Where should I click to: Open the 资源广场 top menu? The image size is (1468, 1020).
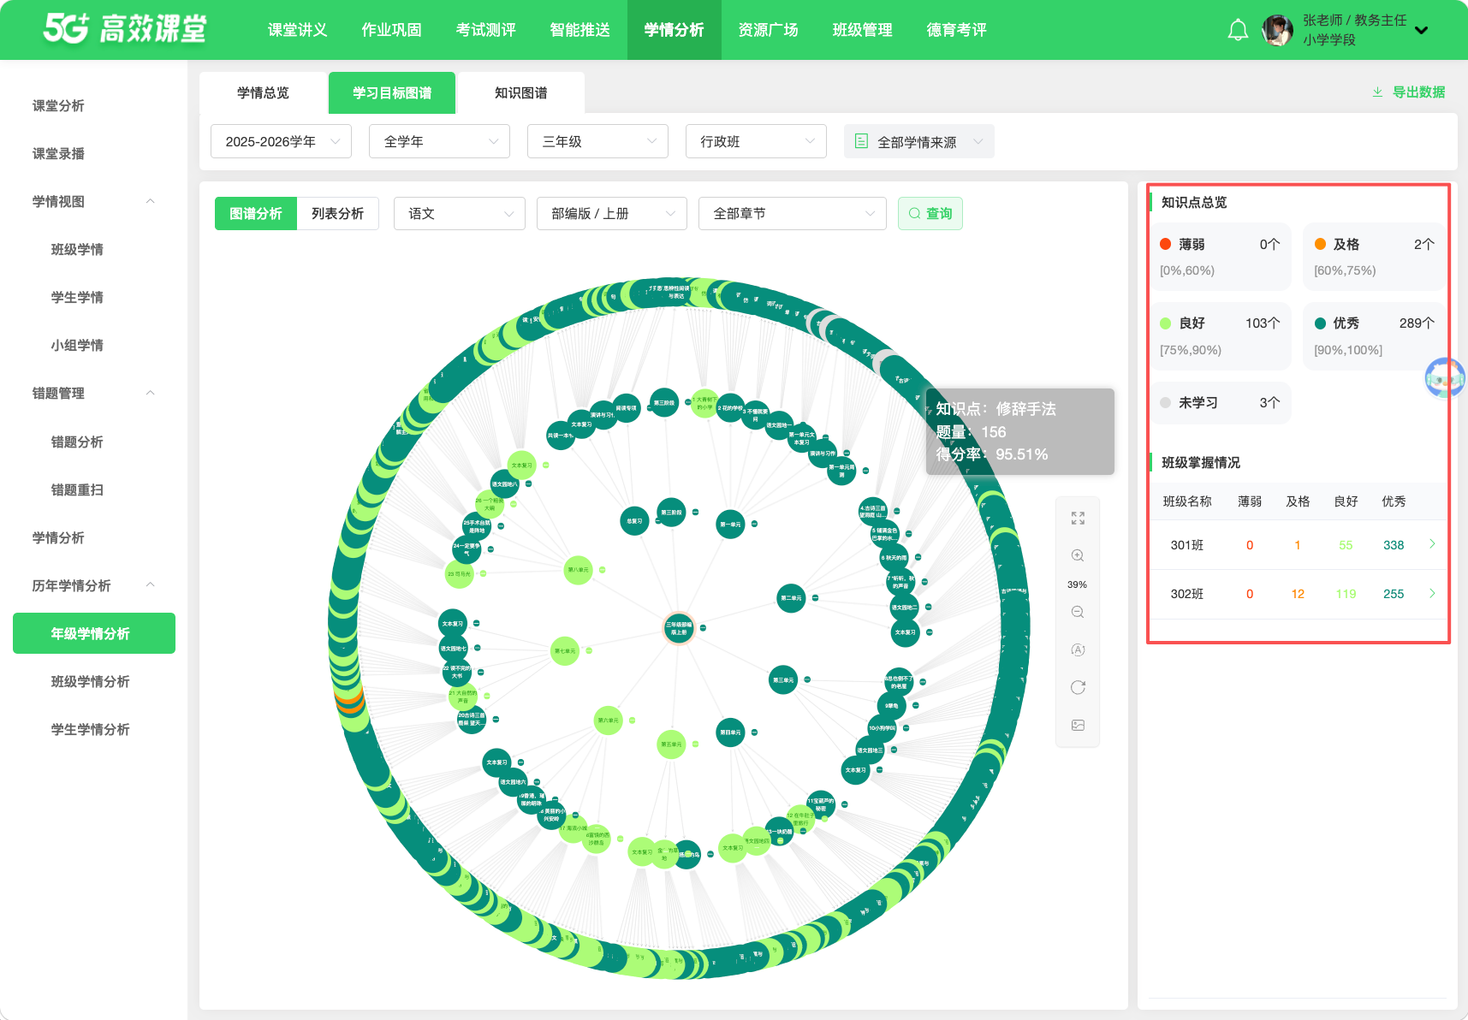768,30
